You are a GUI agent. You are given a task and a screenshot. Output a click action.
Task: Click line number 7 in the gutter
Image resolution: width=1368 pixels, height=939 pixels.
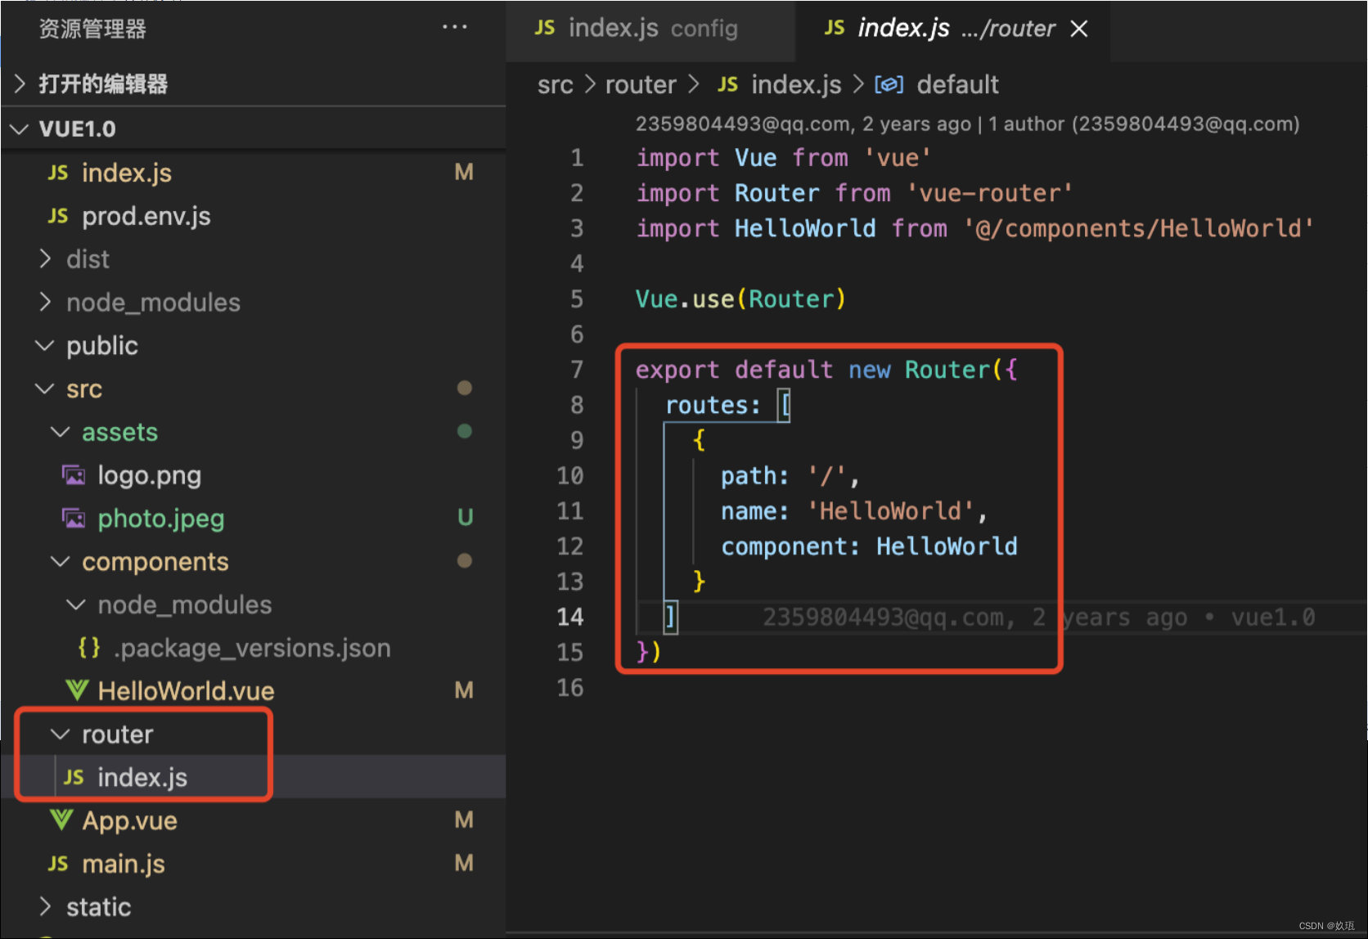[577, 370]
